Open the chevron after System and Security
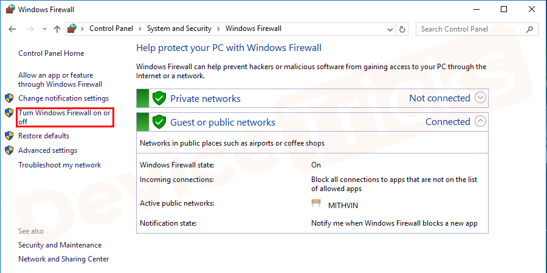This screenshot has height=273, width=547. pos(218,29)
